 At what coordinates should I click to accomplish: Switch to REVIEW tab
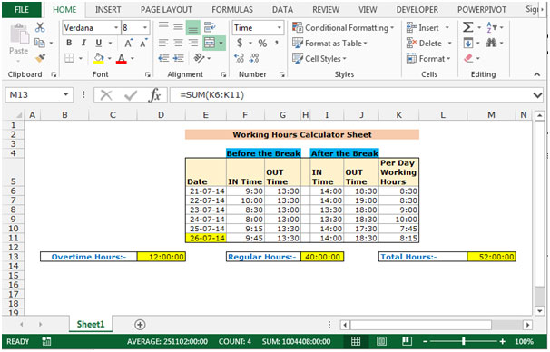click(x=326, y=10)
